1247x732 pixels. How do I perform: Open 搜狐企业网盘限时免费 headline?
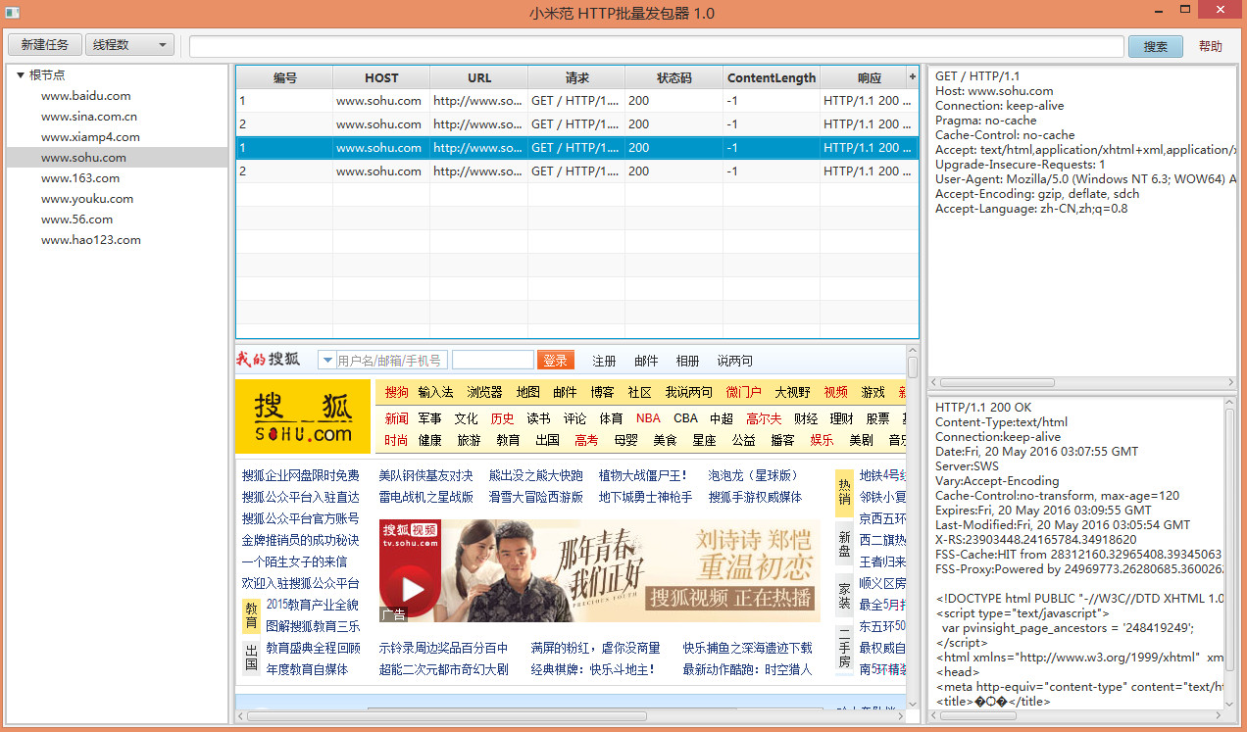pos(300,475)
